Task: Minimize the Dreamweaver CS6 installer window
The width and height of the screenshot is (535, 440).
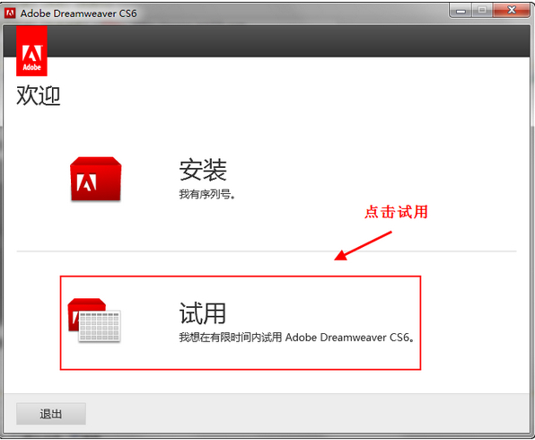Action: pyautogui.click(x=460, y=10)
